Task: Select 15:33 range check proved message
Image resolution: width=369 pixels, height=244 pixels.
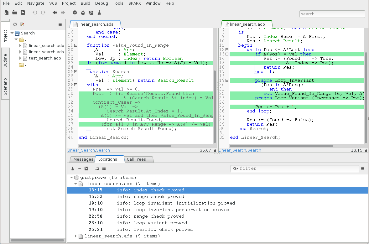Action: (x=217, y=197)
